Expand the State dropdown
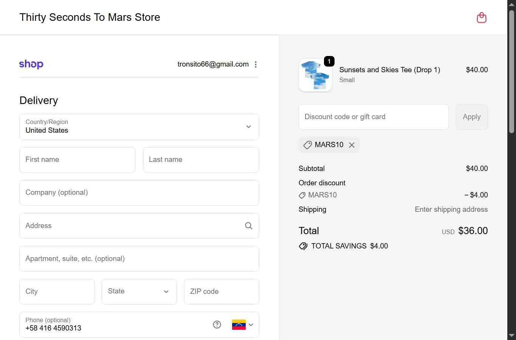The height and width of the screenshot is (340, 516). click(x=139, y=292)
